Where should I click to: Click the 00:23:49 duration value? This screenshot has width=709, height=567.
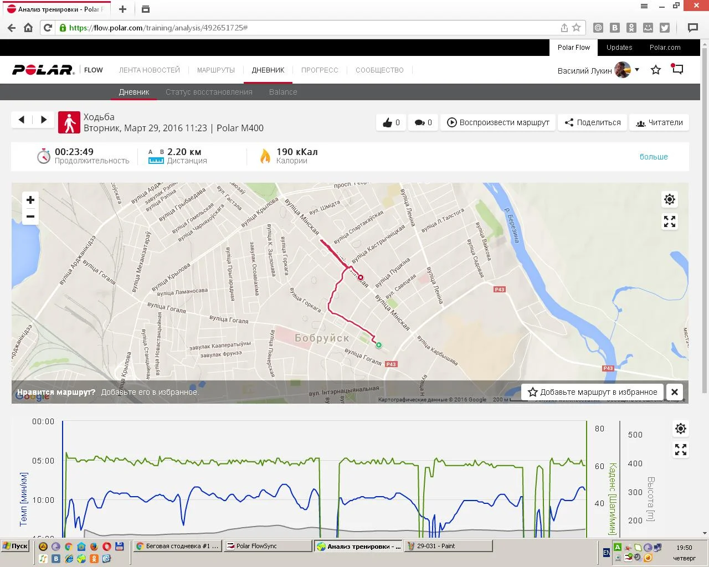pyautogui.click(x=74, y=152)
